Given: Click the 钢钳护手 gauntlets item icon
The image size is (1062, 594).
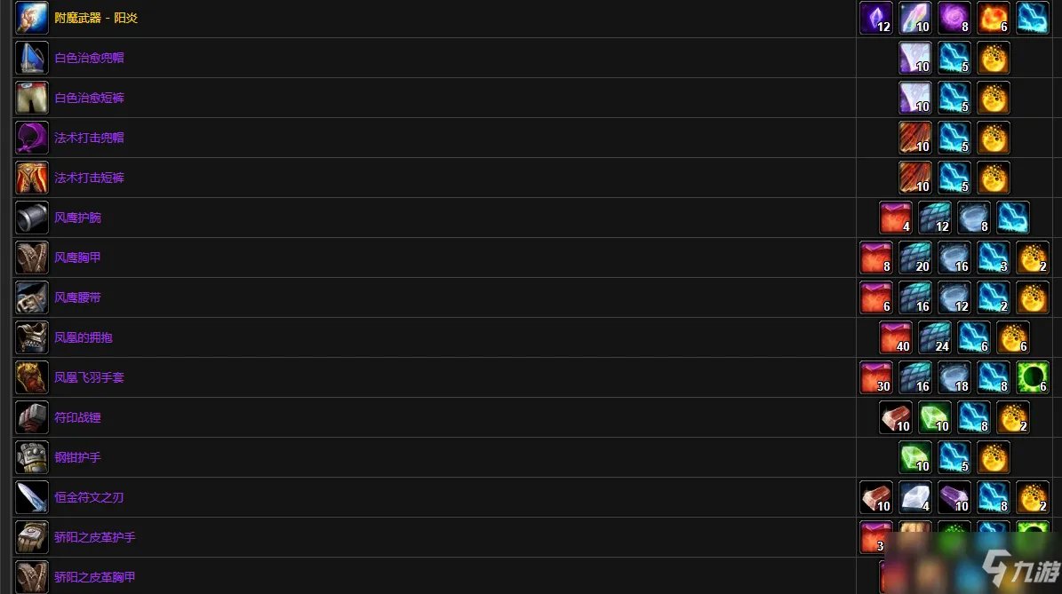Looking at the screenshot, I should (32, 457).
